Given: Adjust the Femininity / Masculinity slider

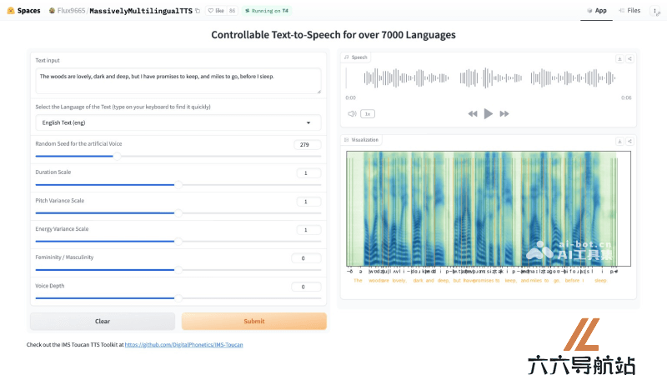Looking at the screenshot, I should pos(178,269).
